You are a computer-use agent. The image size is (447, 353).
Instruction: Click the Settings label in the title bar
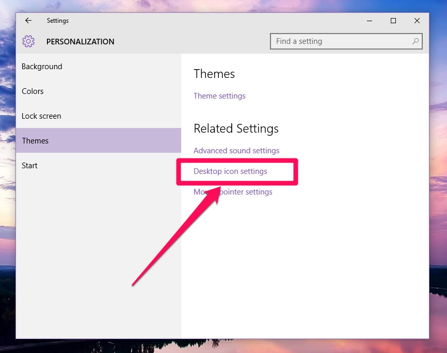tap(57, 21)
